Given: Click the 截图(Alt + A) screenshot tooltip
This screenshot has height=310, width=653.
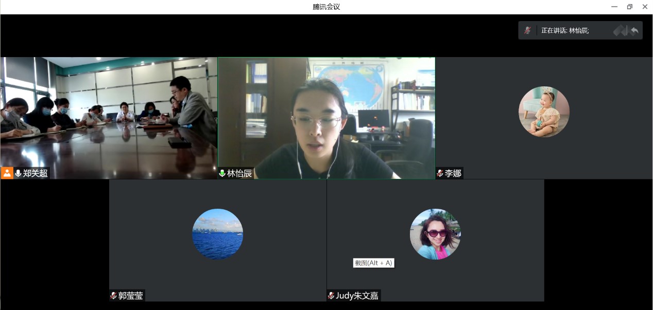Looking at the screenshot, I should [373, 263].
